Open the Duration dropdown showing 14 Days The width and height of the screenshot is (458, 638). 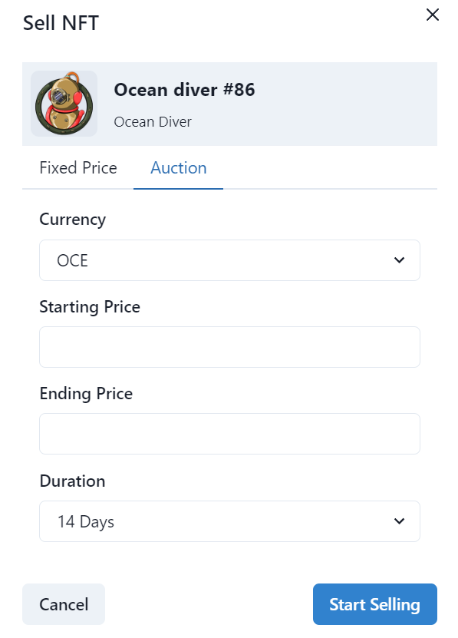[229, 521]
